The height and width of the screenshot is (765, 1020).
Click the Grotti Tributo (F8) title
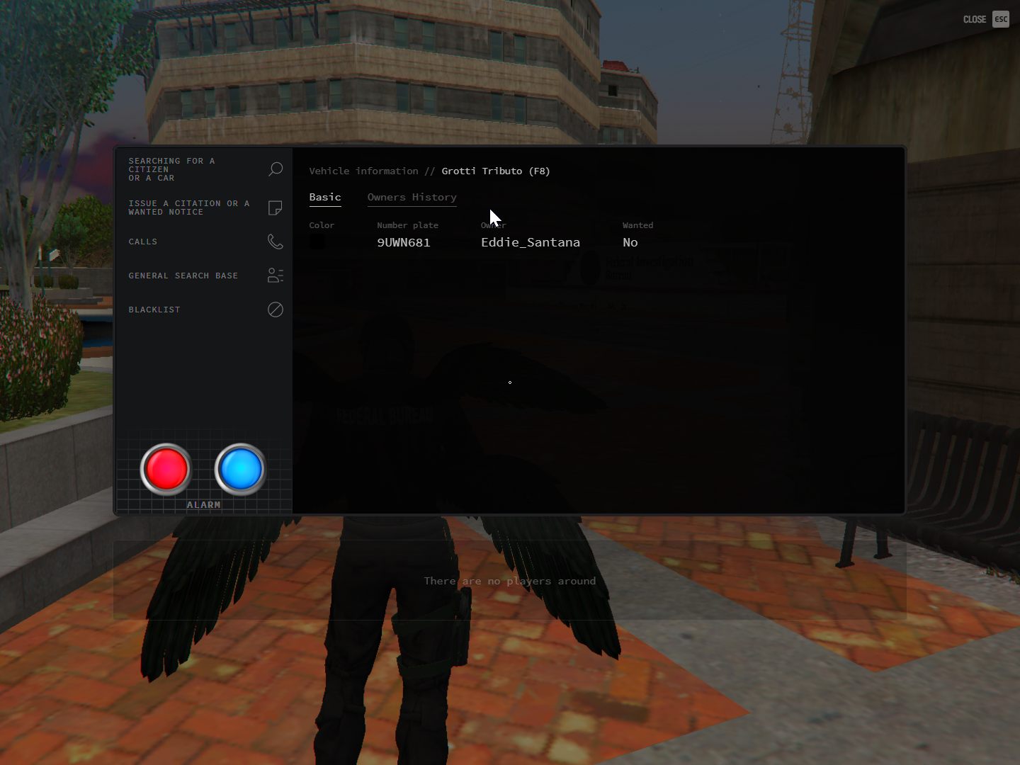click(496, 171)
